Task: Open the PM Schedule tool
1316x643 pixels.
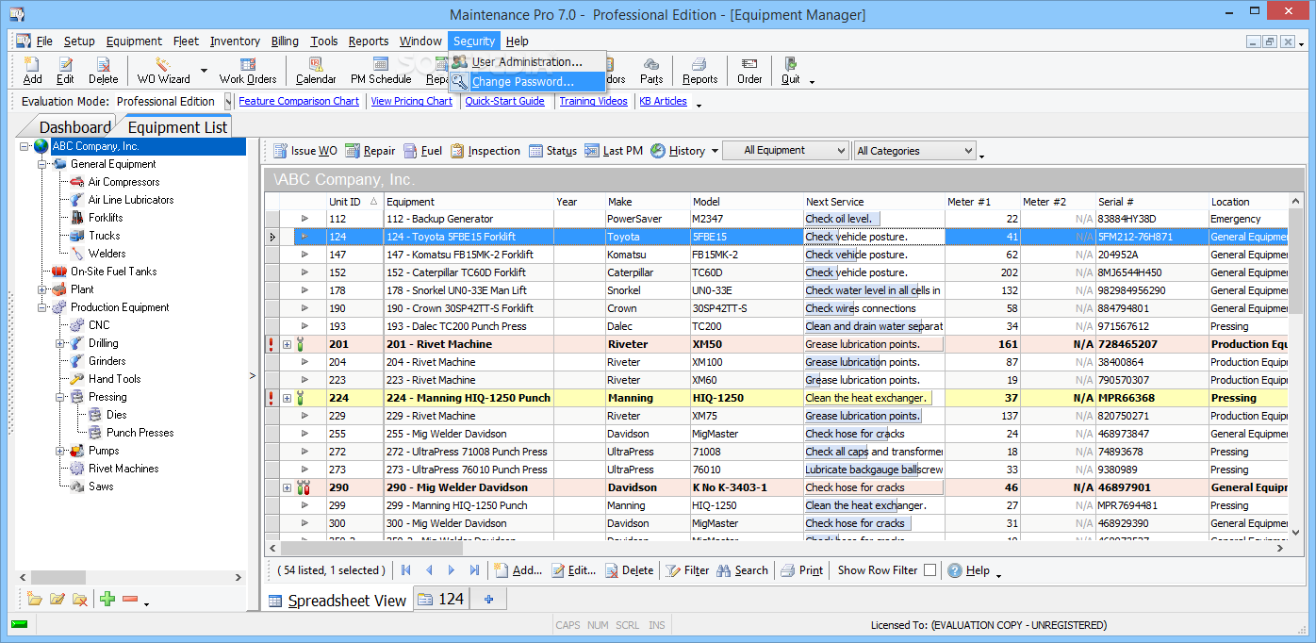Action: pos(381,71)
